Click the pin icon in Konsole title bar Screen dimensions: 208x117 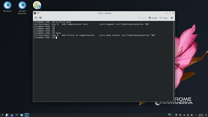click(38, 13)
